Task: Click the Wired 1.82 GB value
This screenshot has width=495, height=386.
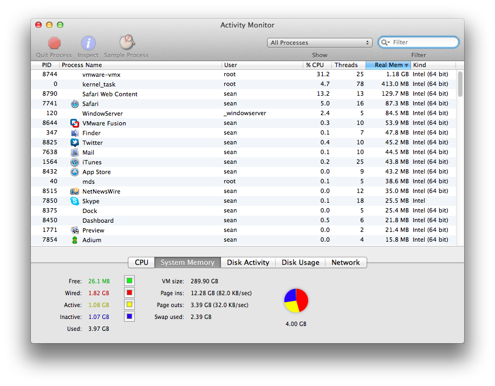Action: pyautogui.click(x=99, y=293)
